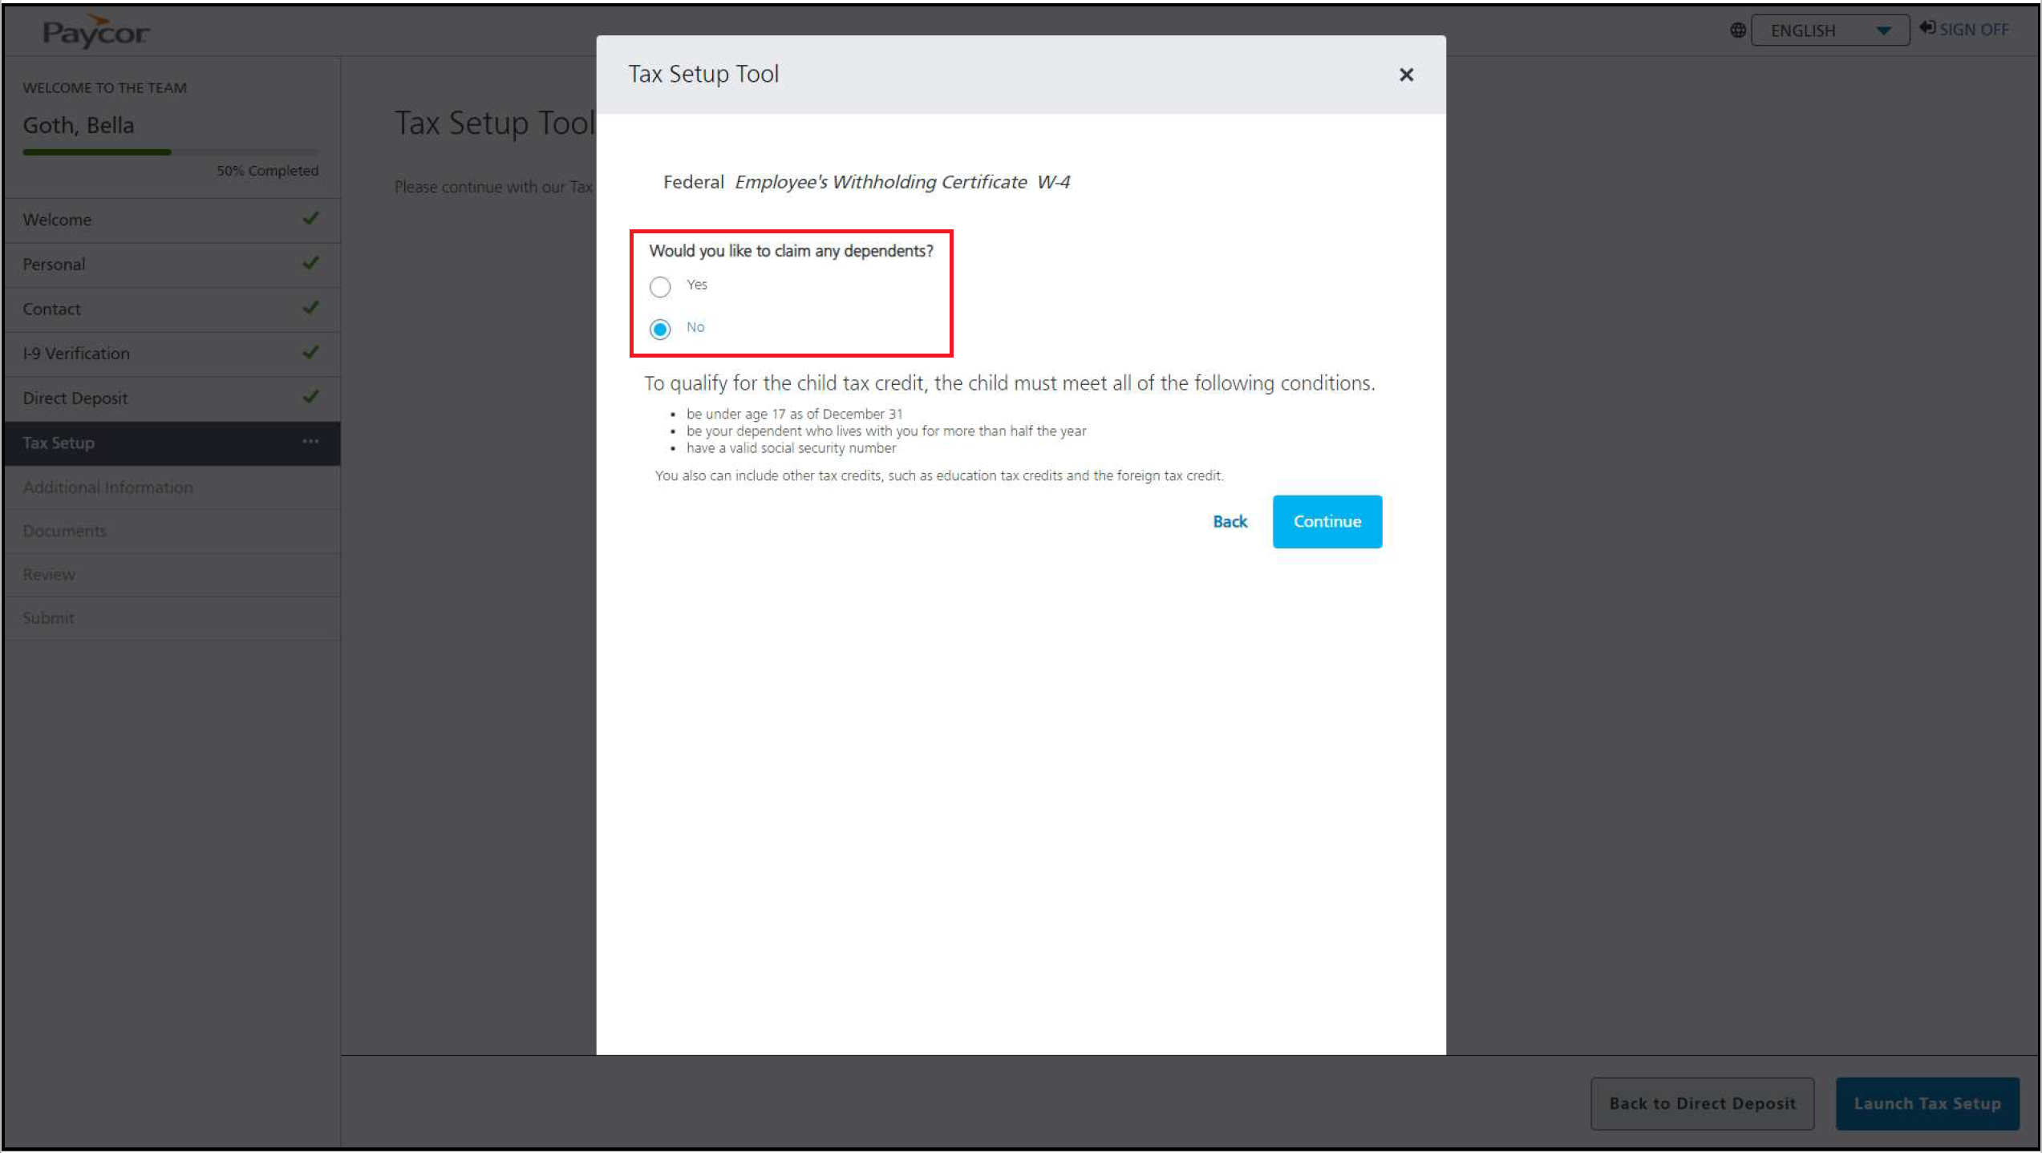Image resolution: width=2042 pixels, height=1153 pixels.
Task: Open the Personal sidebar step
Action: pos(54,264)
